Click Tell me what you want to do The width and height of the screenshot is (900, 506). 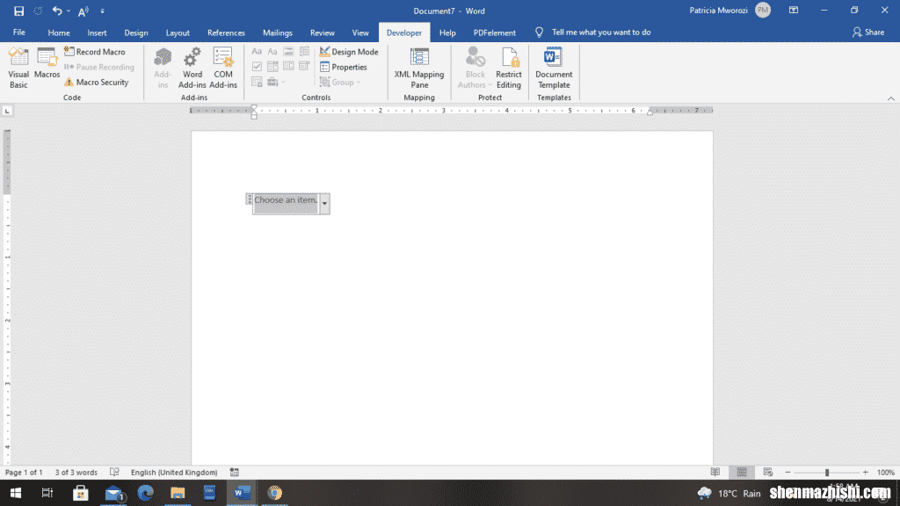click(601, 33)
